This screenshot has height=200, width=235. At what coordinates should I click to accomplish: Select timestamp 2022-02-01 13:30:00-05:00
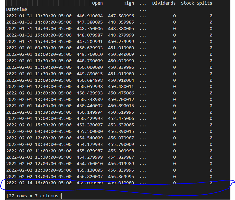[39, 100]
